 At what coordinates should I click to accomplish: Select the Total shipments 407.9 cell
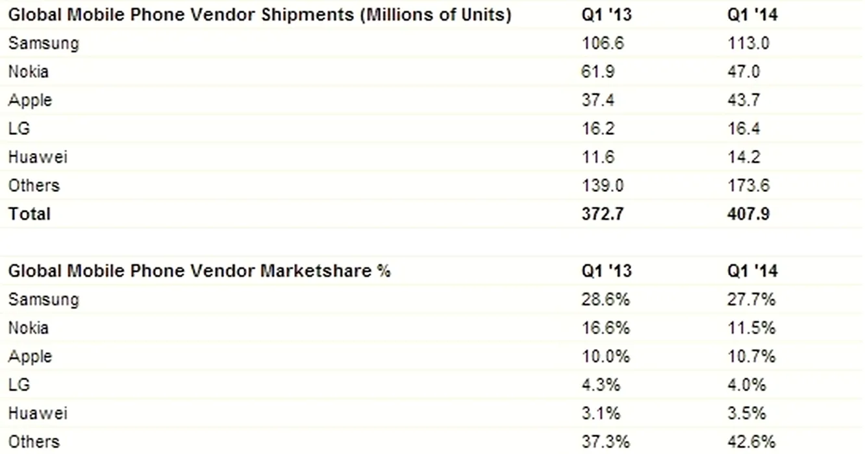pyautogui.click(x=748, y=214)
